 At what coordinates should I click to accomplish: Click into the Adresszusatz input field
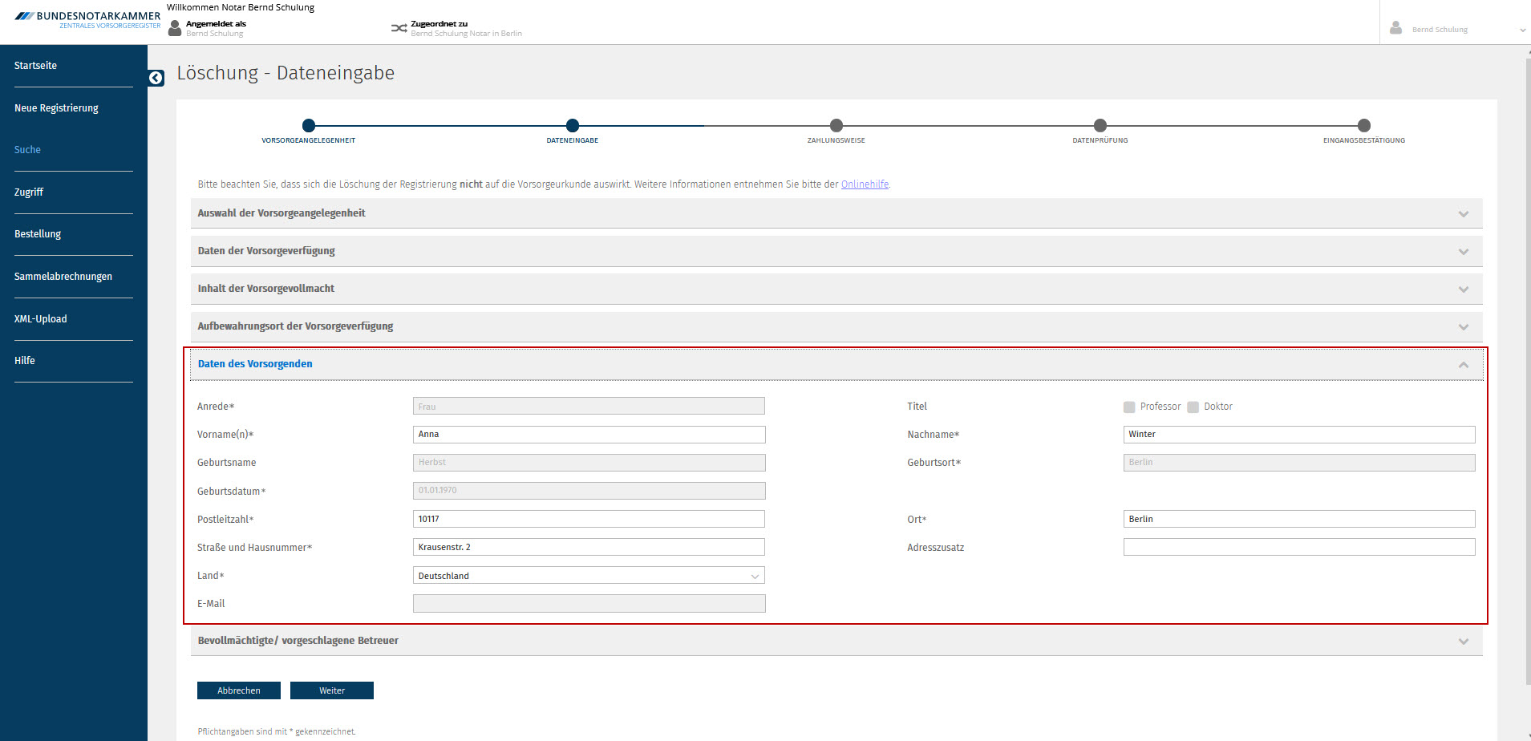point(1298,548)
